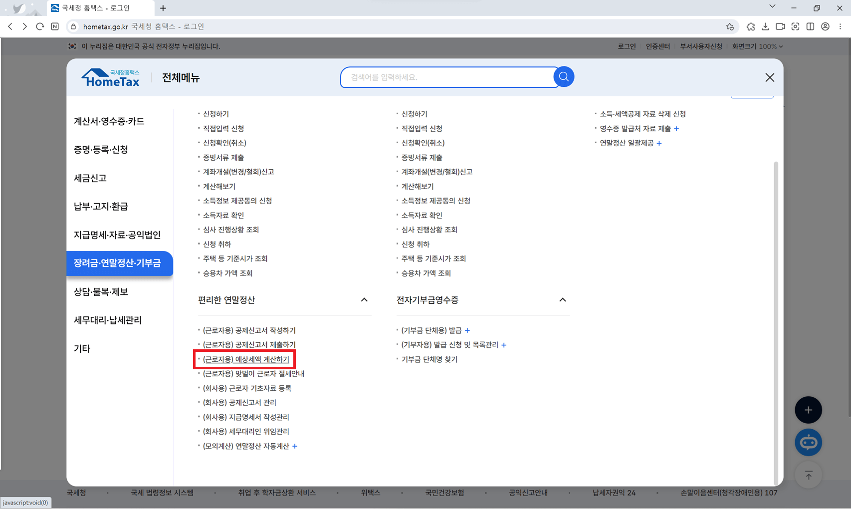This screenshot has width=851, height=509.
Task: Click the search magnifier icon
Action: 563,77
